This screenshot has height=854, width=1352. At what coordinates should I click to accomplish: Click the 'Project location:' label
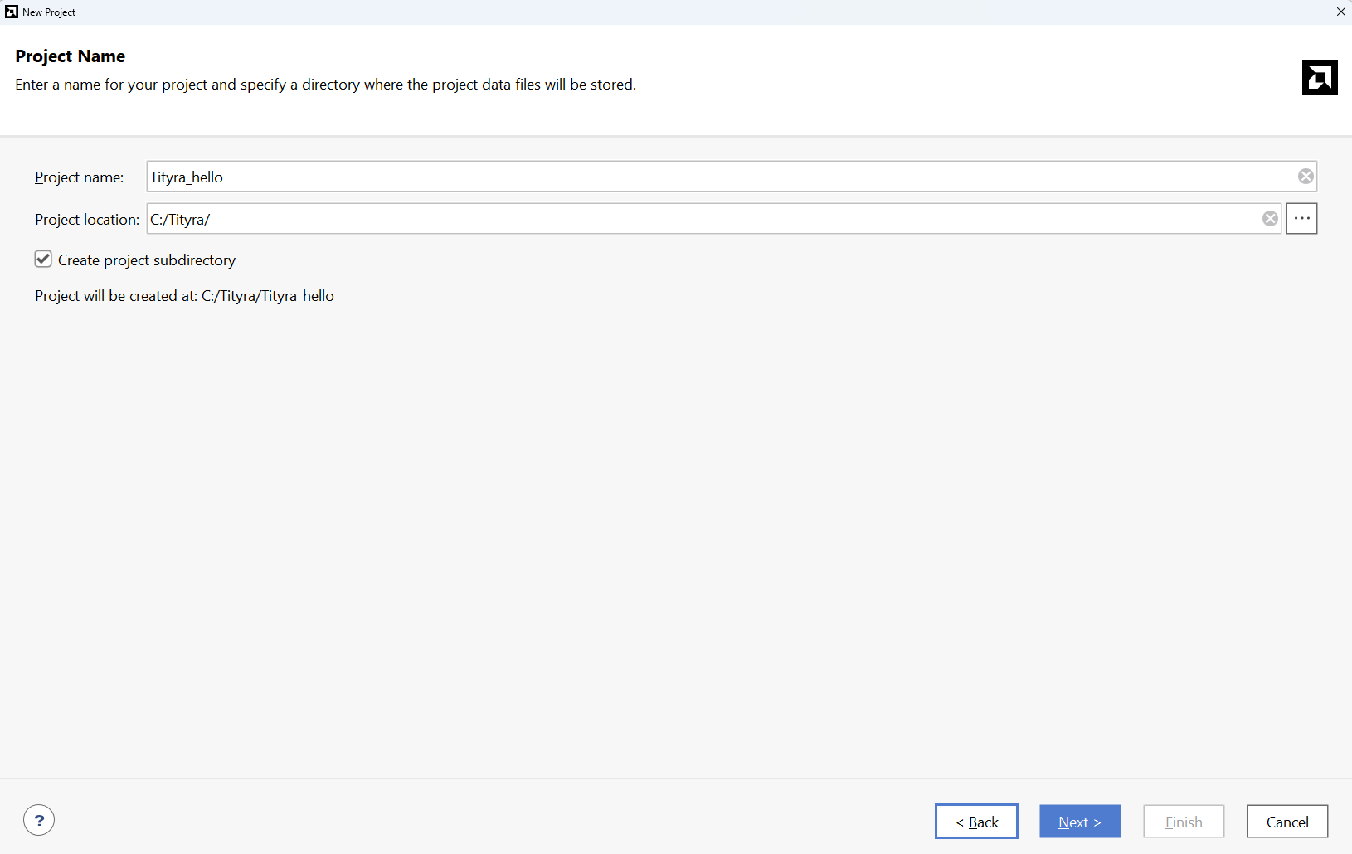pos(86,220)
